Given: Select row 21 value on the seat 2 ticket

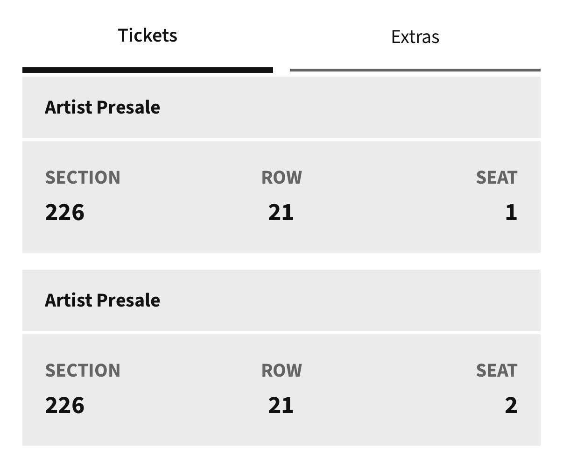Looking at the screenshot, I should [281, 405].
